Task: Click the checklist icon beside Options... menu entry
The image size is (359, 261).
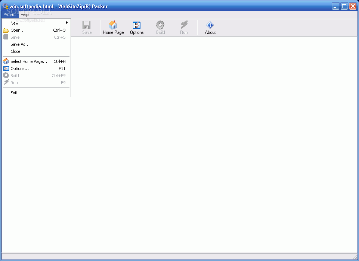Action: [6, 69]
